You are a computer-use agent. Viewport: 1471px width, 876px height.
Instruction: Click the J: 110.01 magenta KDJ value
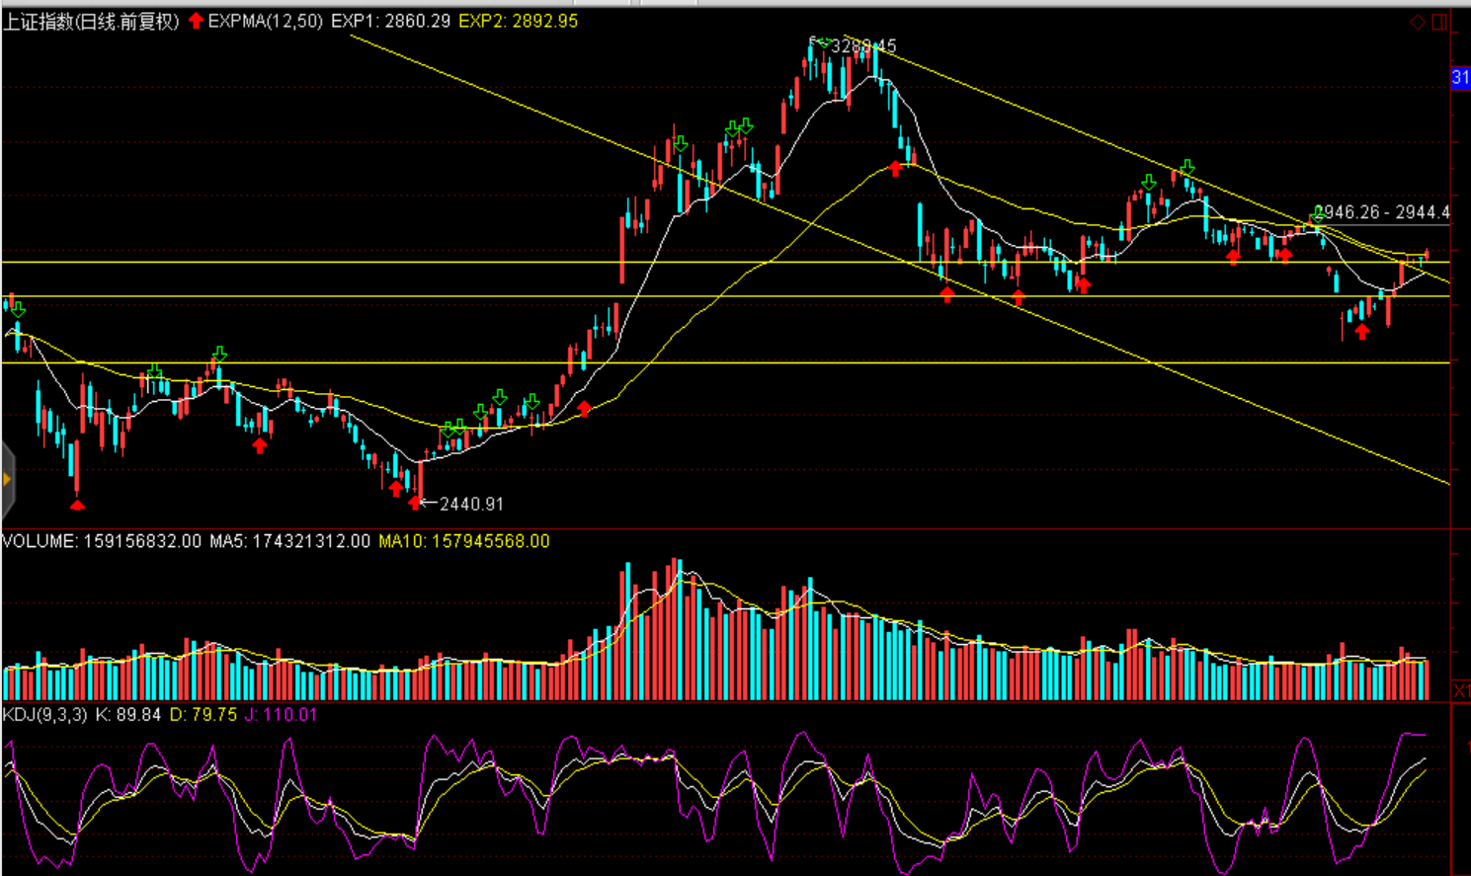point(282,714)
